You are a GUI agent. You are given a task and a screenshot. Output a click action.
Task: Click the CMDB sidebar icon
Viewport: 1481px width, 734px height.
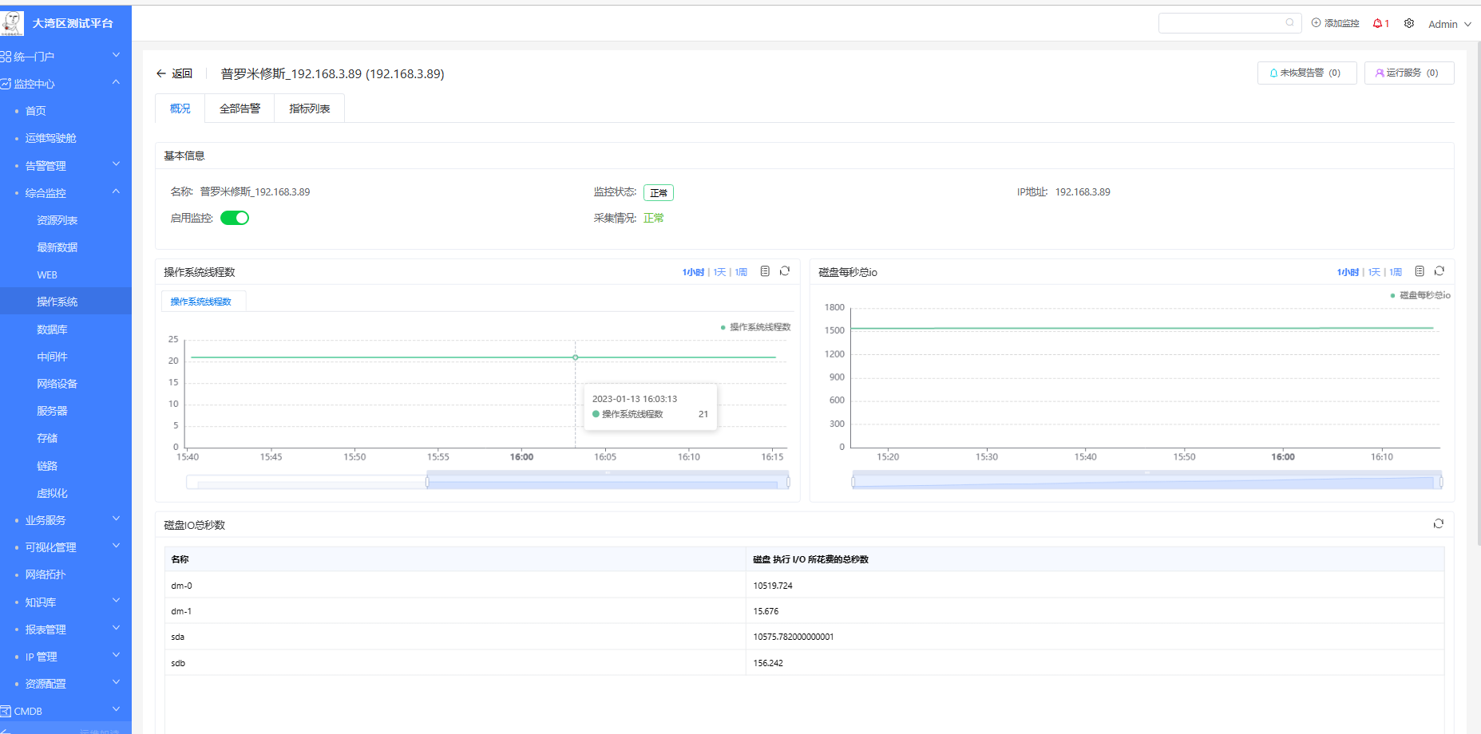tap(6, 711)
